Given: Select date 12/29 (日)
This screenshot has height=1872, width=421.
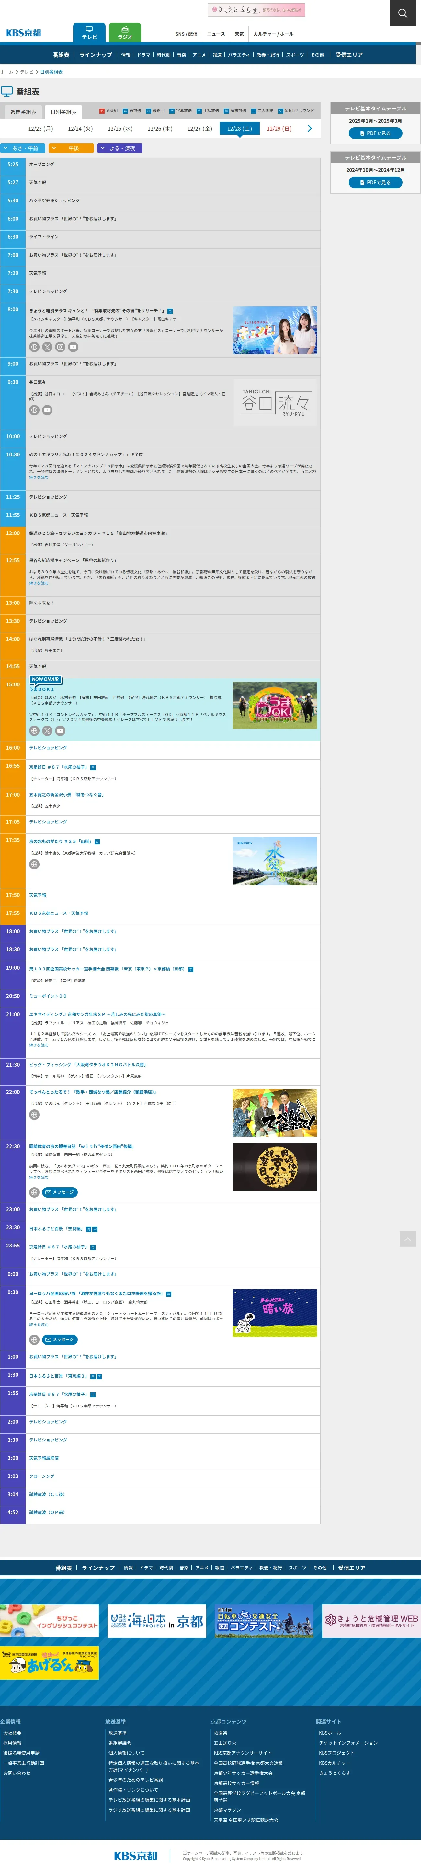Looking at the screenshot, I should coord(279,129).
